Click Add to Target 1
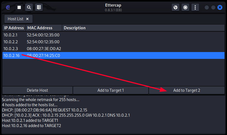This screenshot has height=135, width=227. click(111, 90)
